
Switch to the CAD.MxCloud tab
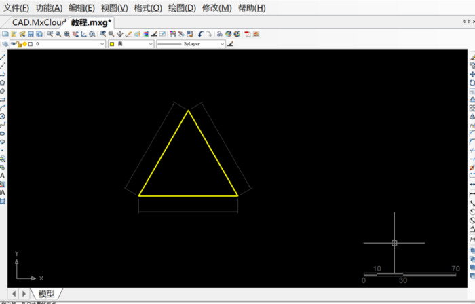pyautogui.click(x=39, y=22)
